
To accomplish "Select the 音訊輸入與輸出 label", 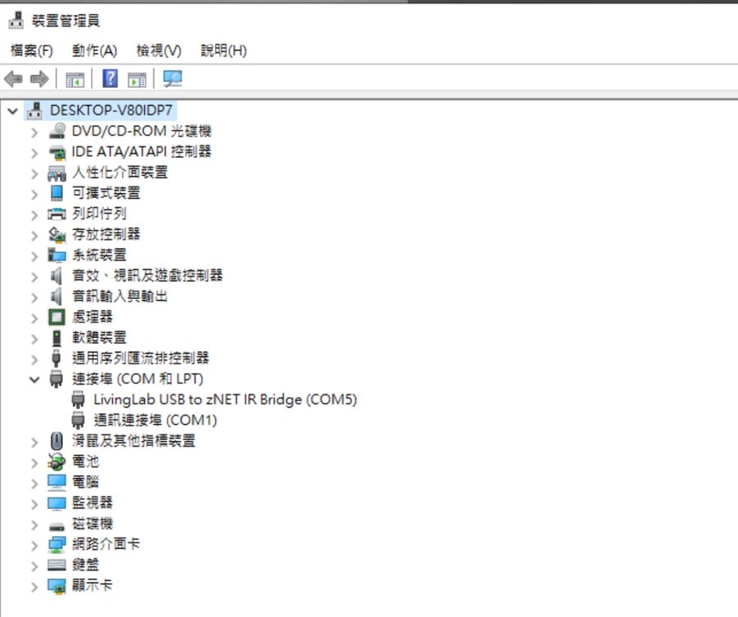I will click(x=120, y=296).
